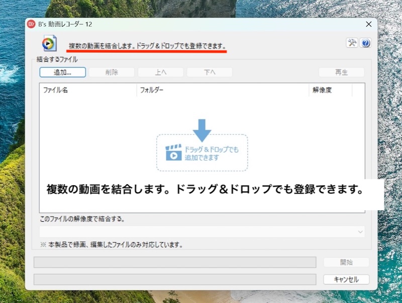402x303 pixels.
Task: Select the フォルダー column header
Action: [222, 90]
